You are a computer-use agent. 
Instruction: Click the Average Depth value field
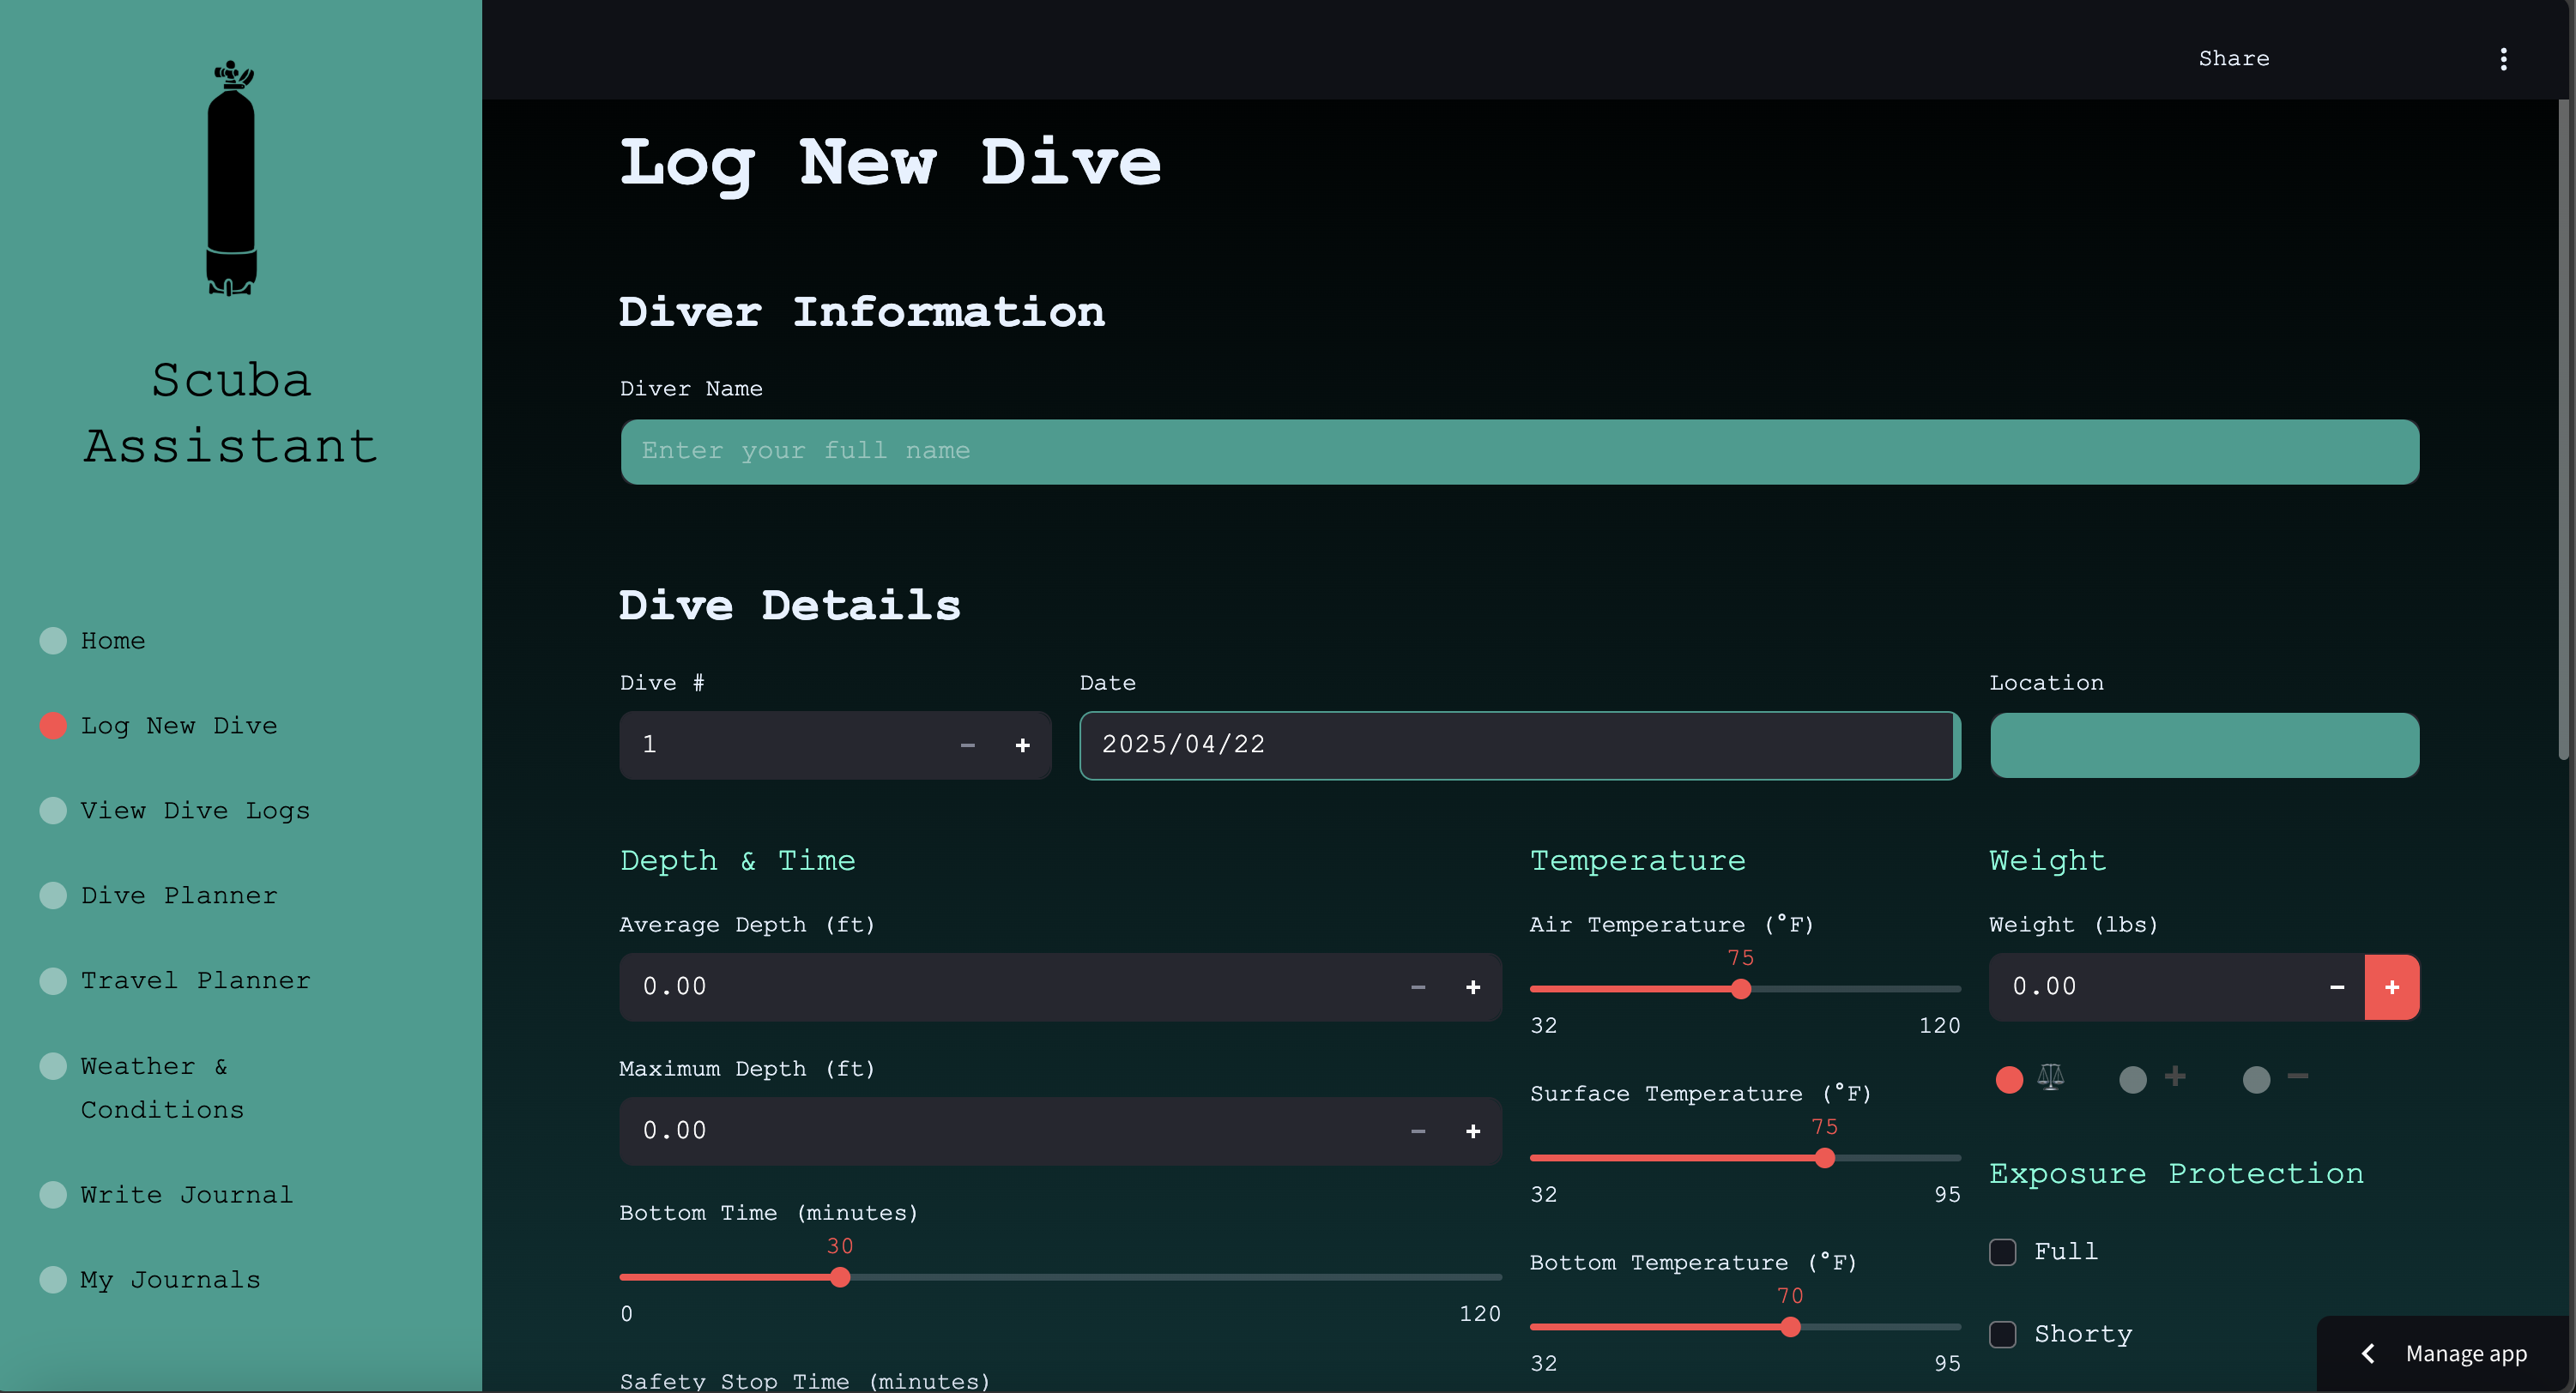click(x=1005, y=987)
